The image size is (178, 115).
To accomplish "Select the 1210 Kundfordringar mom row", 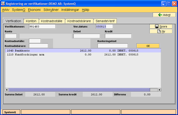I will 83,55.
